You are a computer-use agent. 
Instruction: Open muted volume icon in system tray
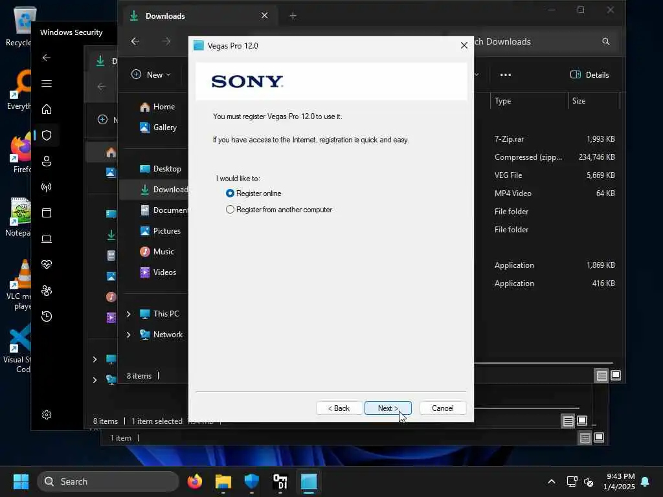589,481
